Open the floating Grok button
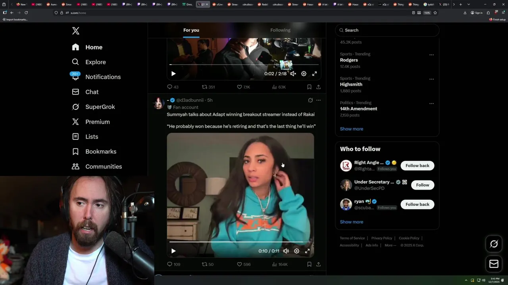 494,244
